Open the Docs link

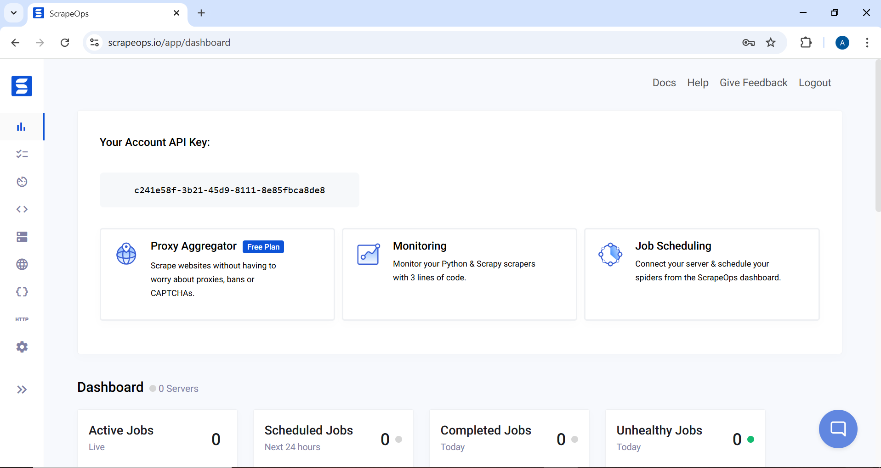tap(664, 83)
